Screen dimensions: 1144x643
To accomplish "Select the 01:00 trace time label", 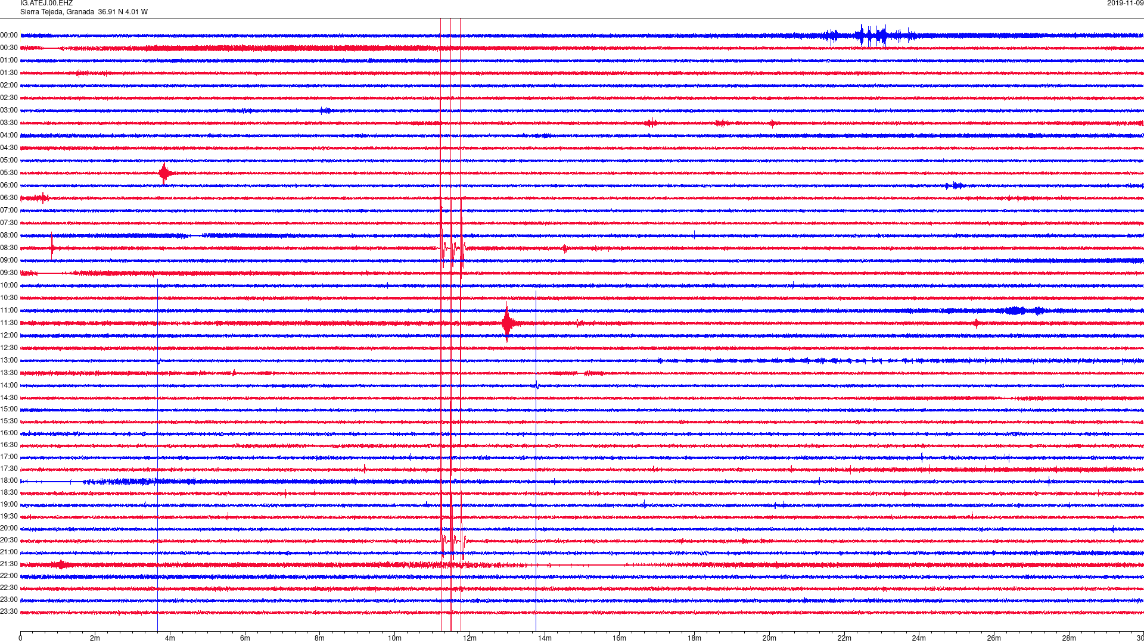I will coord(9,60).
